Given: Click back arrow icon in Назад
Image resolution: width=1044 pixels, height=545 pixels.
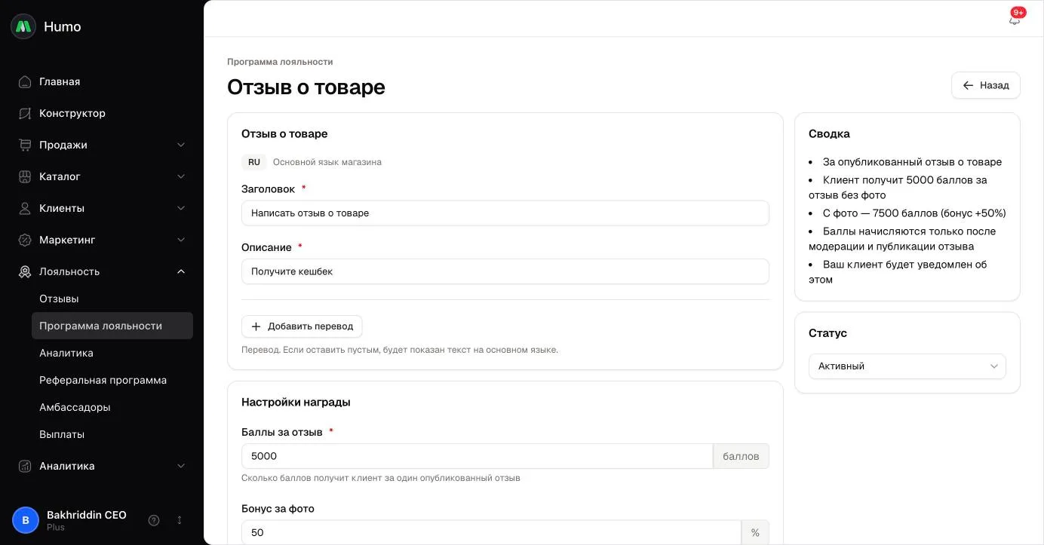Looking at the screenshot, I should (x=969, y=85).
